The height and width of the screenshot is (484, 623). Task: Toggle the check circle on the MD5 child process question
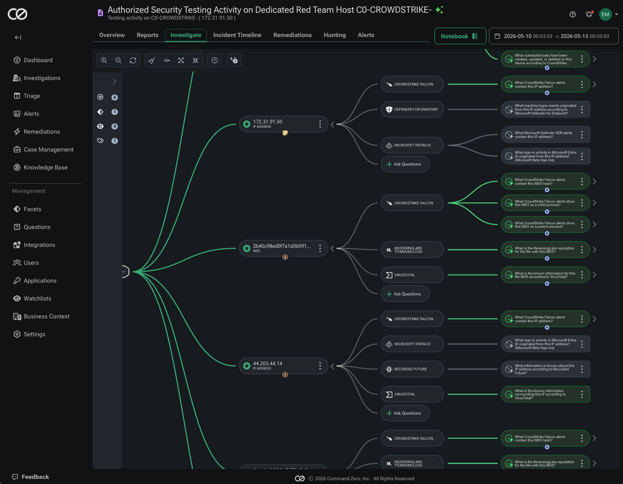[x=509, y=203]
